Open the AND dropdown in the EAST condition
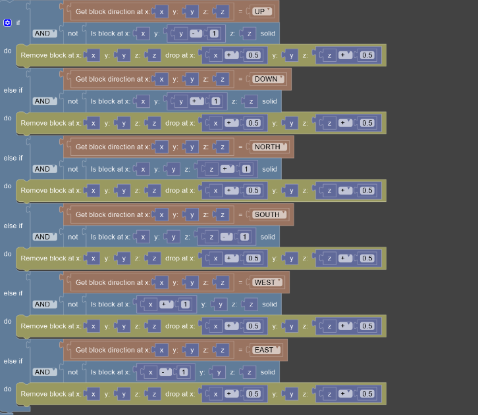The image size is (478, 415). click(45, 372)
